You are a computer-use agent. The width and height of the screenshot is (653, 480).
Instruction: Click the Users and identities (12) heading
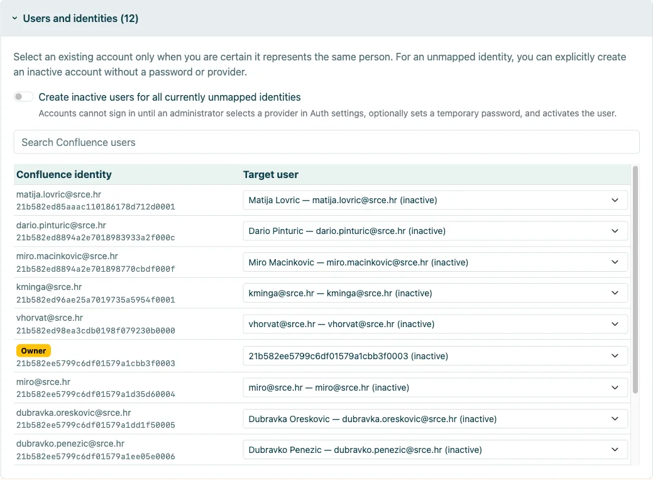pyautogui.click(x=81, y=18)
